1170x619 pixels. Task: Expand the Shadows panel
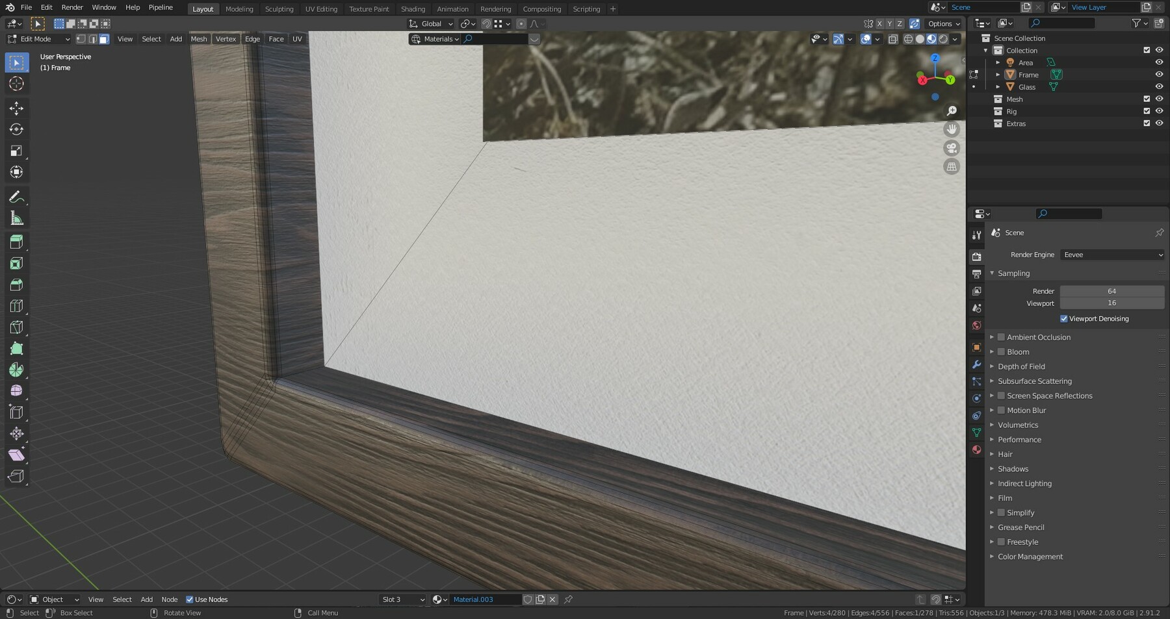point(1013,469)
